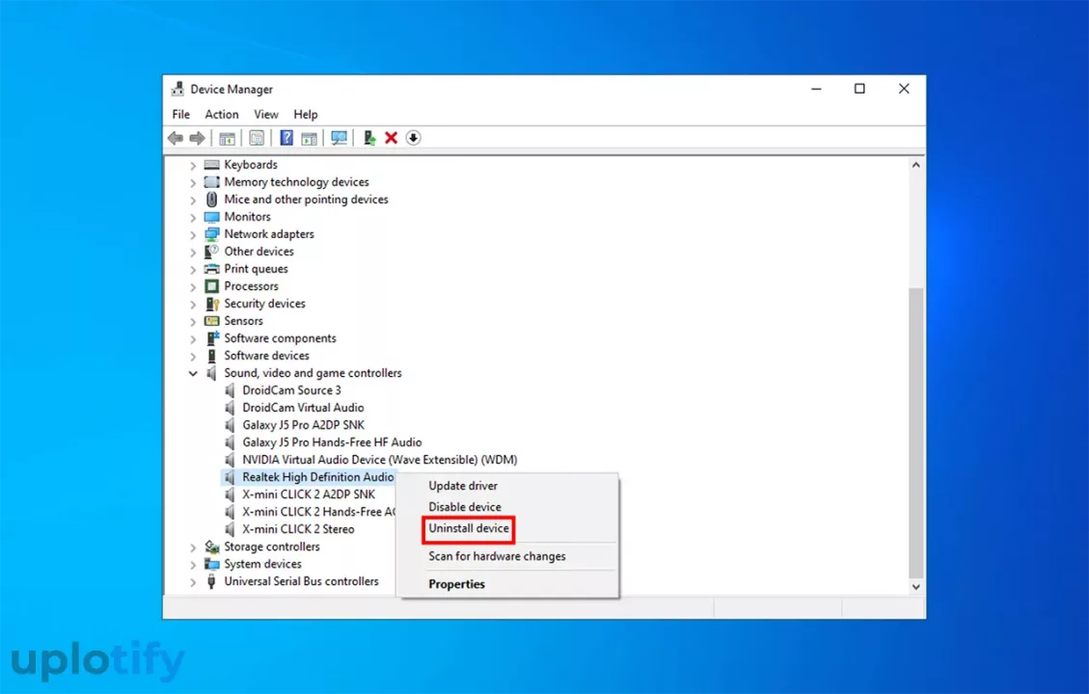Screen dimensions: 1089x694
Task: Click the icon beside Software components
Action: pos(212,338)
